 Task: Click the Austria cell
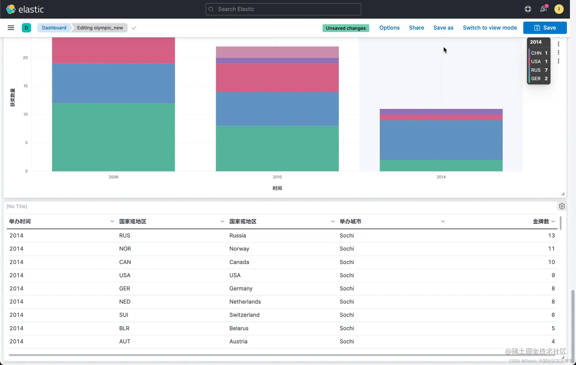(238, 341)
